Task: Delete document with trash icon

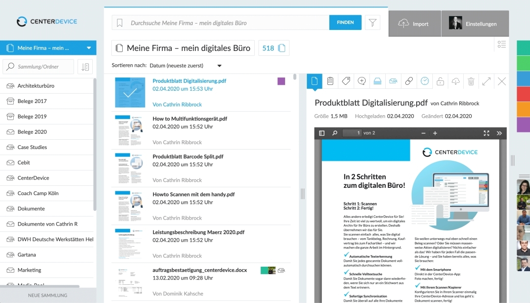Action: click(471, 81)
